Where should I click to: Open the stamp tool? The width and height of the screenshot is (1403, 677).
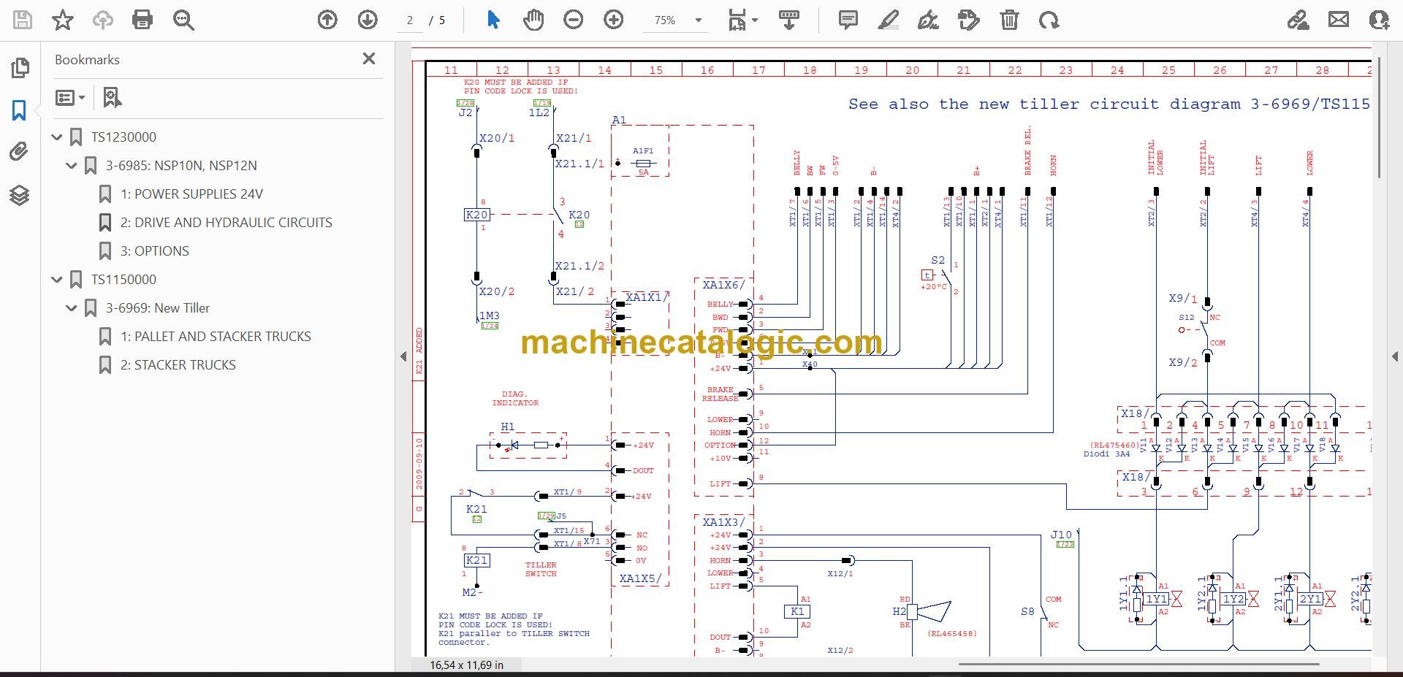click(x=969, y=20)
